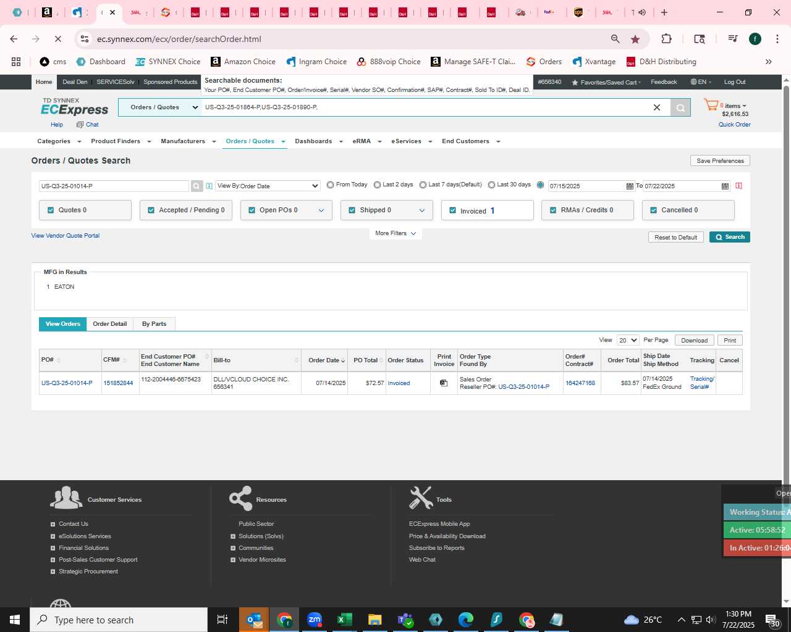The height and width of the screenshot is (632, 791).
Task: Open the bookmarks apps grid icon
Action: tap(16, 62)
